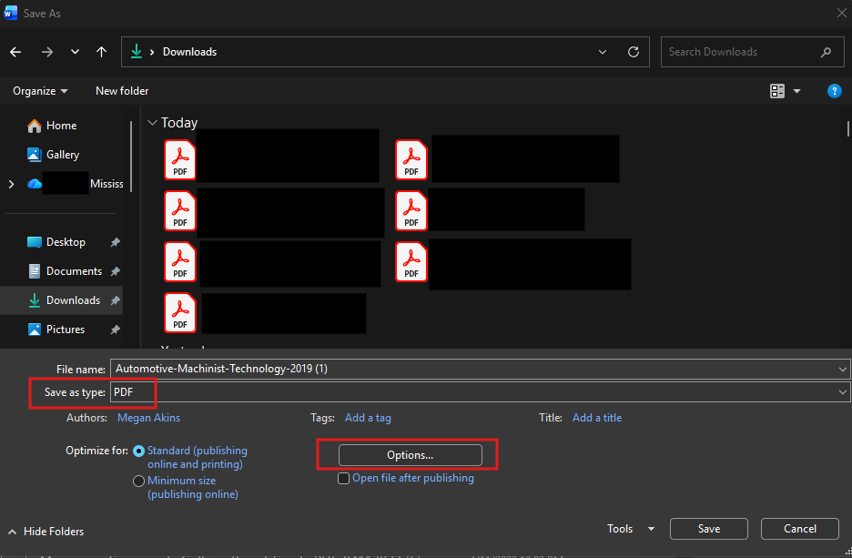Viewport: 852px width, 558px height.
Task: Open the Tools dropdown
Action: coord(630,529)
